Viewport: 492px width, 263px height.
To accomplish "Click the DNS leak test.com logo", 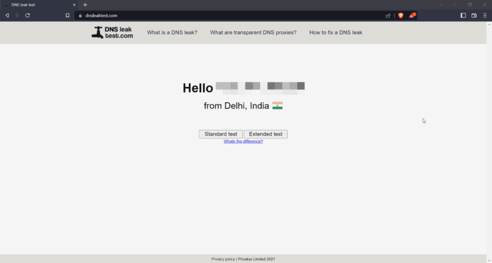I will (x=112, y=33).
